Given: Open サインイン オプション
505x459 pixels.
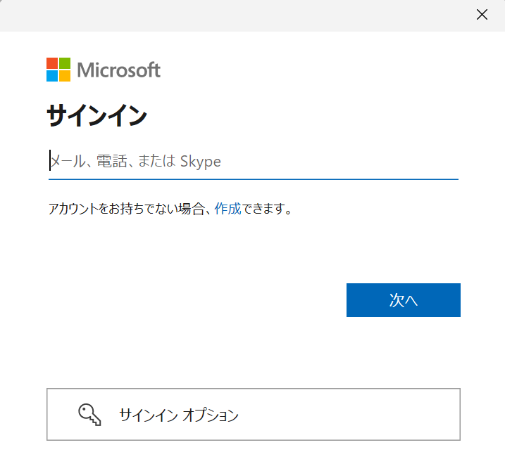Looking at the screenshot, I should pos(254,414).
